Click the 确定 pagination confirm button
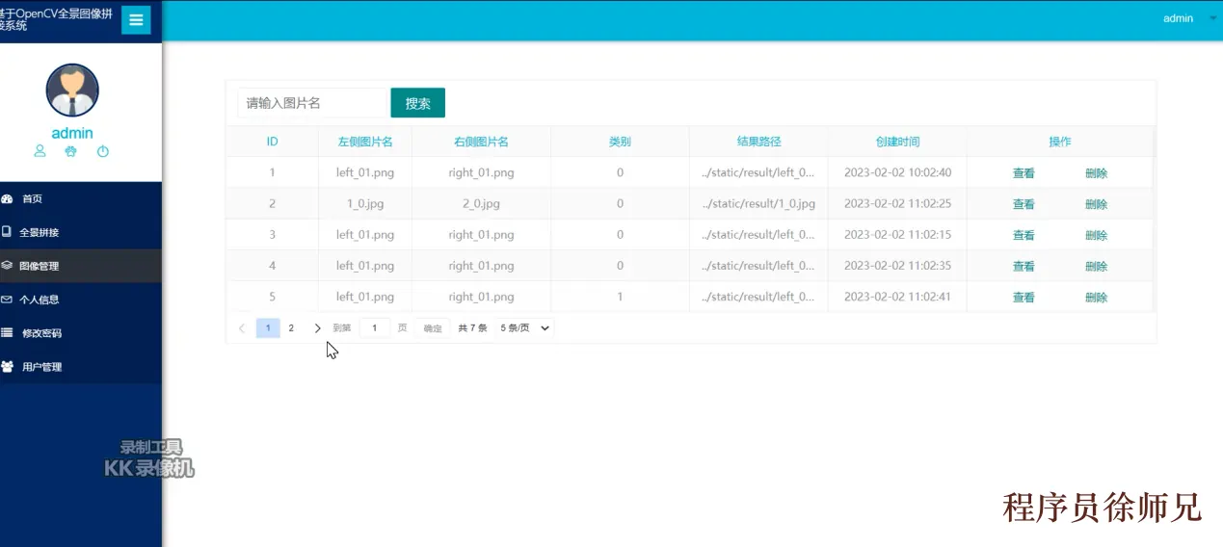The height and width of the screenshot is (547, 1223). [433, 328]
